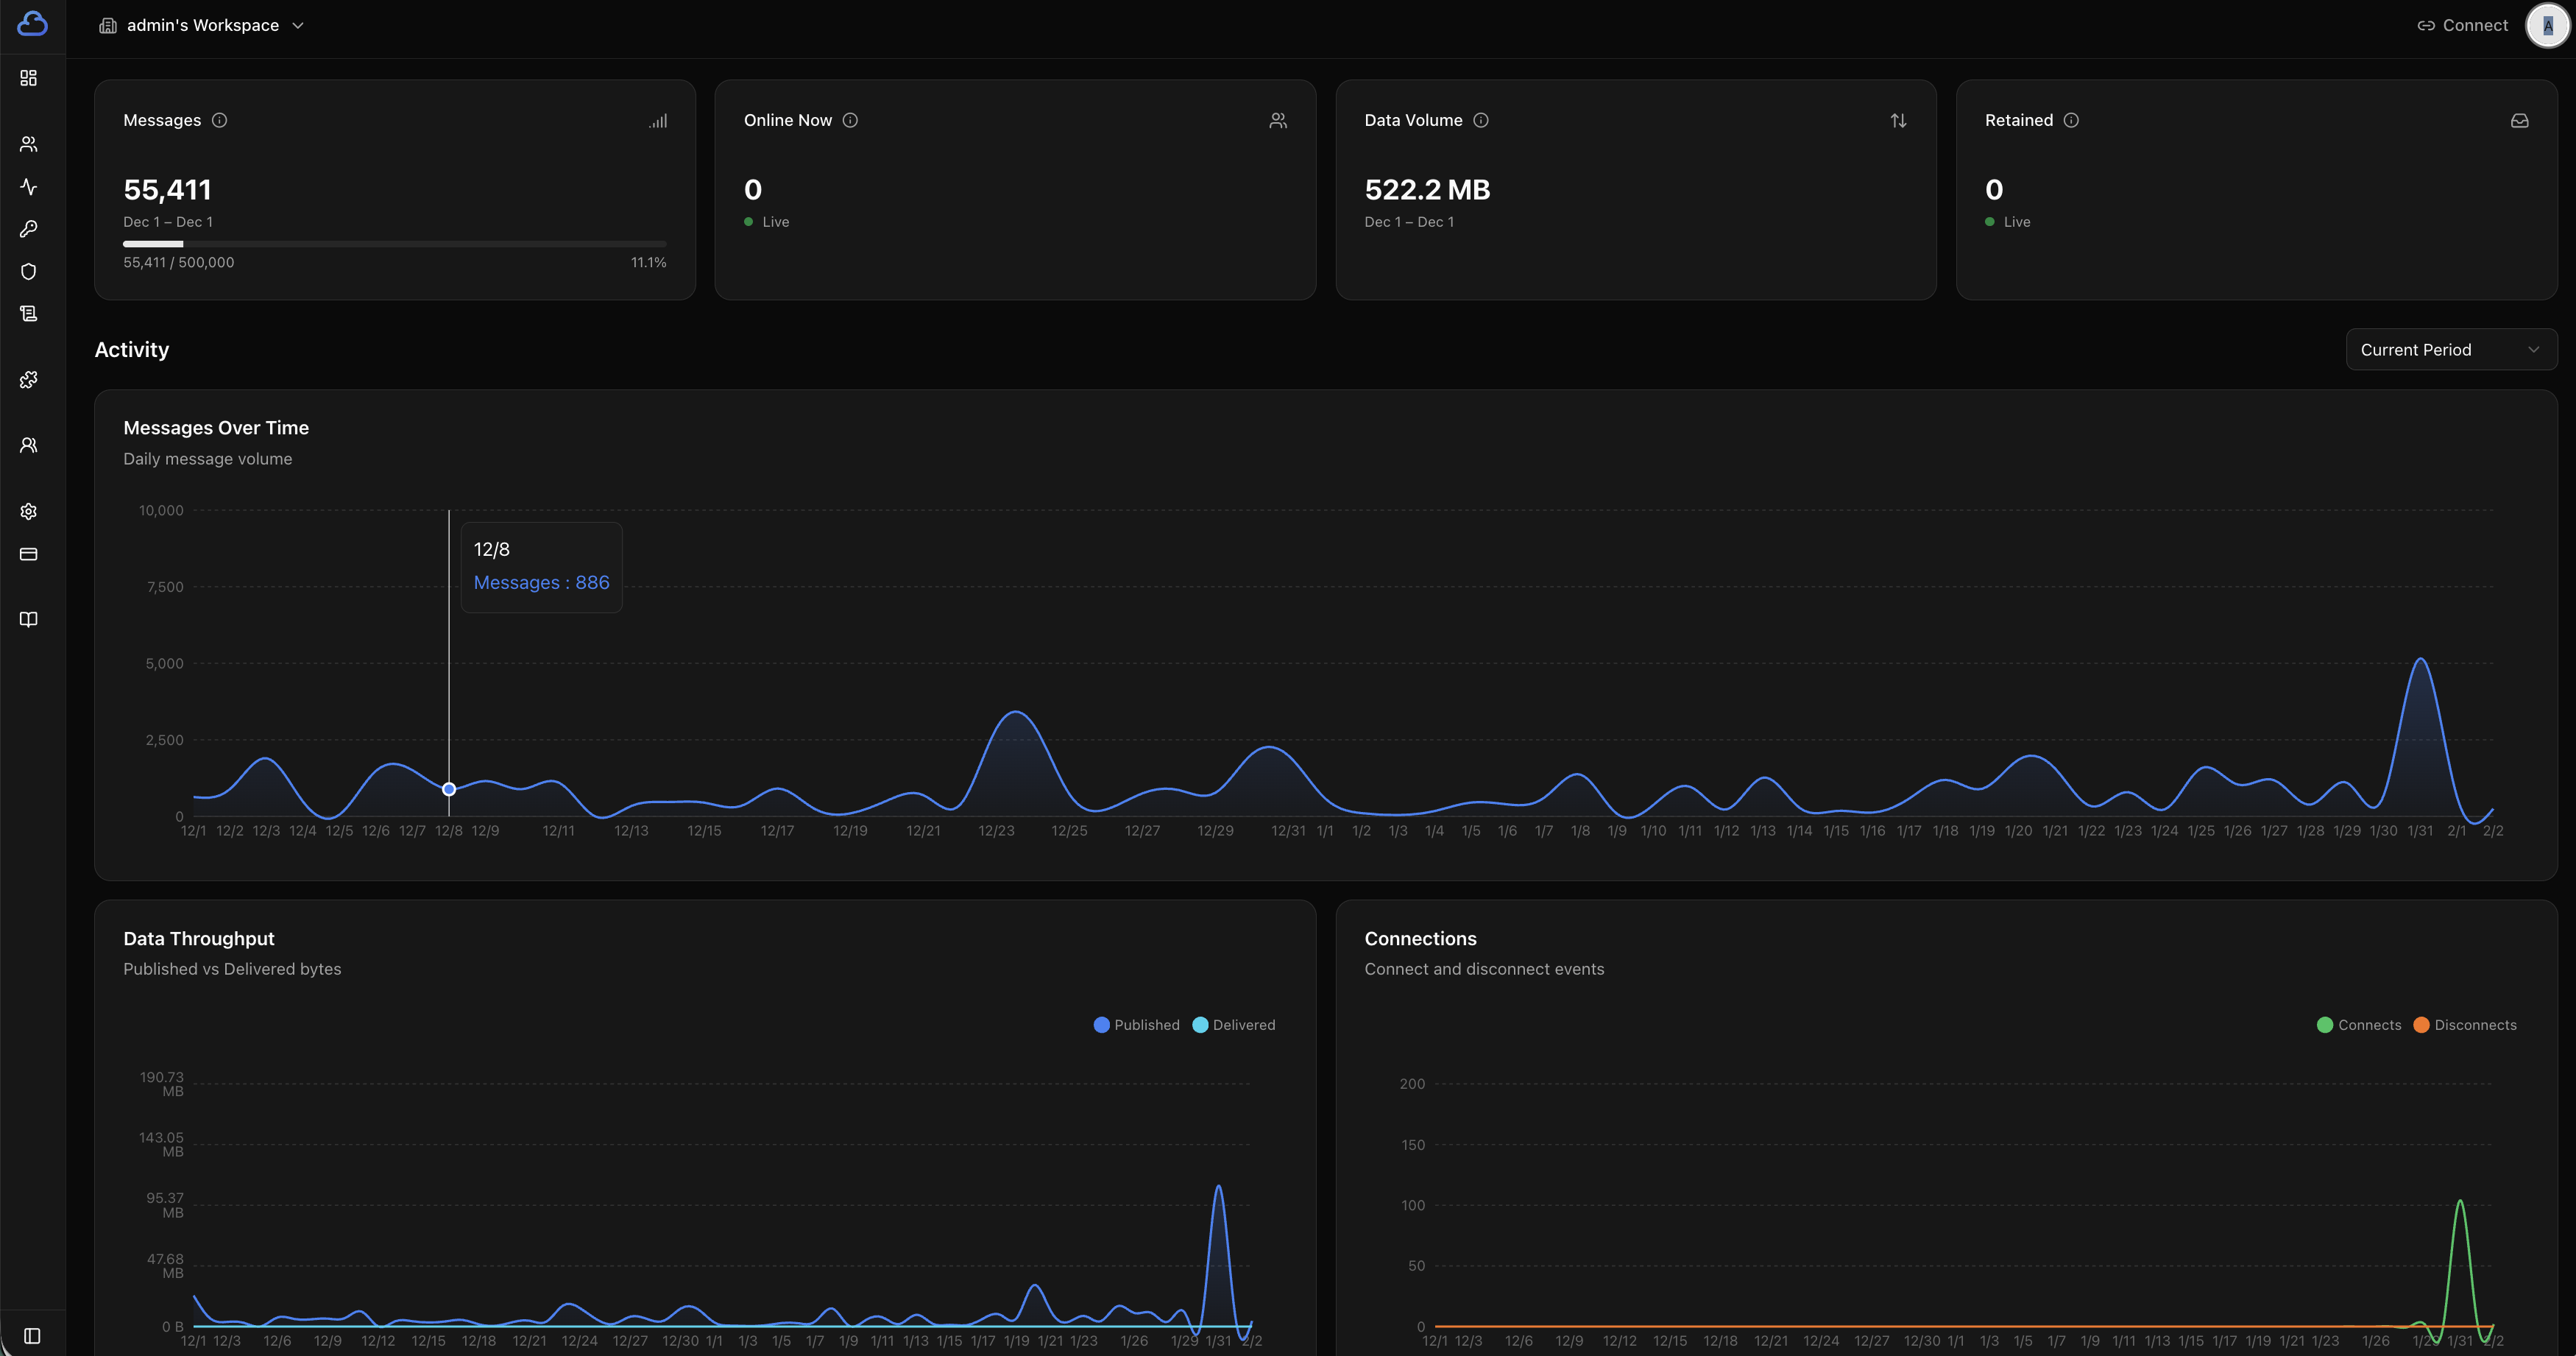Open the Security shield icon in sidebar
Screen dimensions: 2576x1356
point(28,271)
